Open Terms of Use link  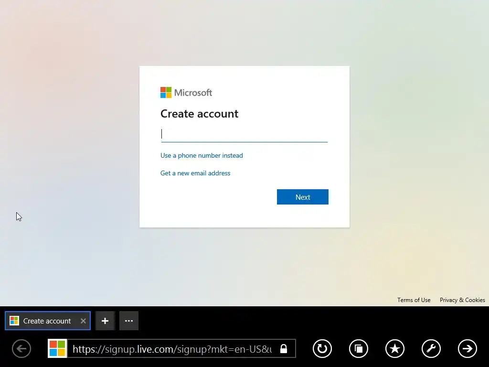(414, 300)
